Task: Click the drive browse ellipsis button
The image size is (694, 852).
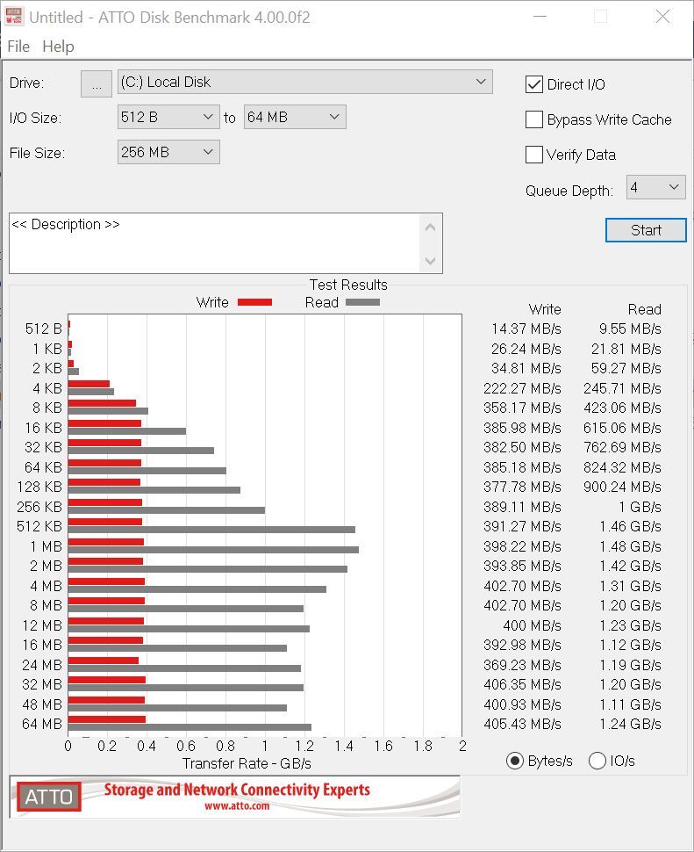Action: (x=96, y=83)
